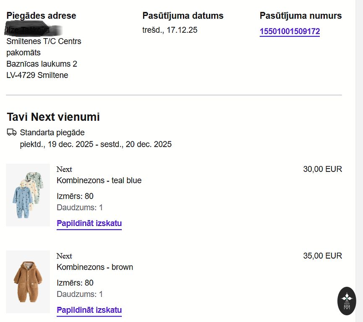Image resolution: width=363 pixels, height=322 pixels.
Task: Click the Standarta piegāde label
Action: 52,133
